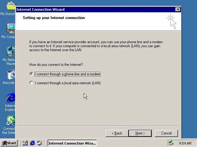Click the 'How do you connect to the Internet?' text

tap(56, 65)
